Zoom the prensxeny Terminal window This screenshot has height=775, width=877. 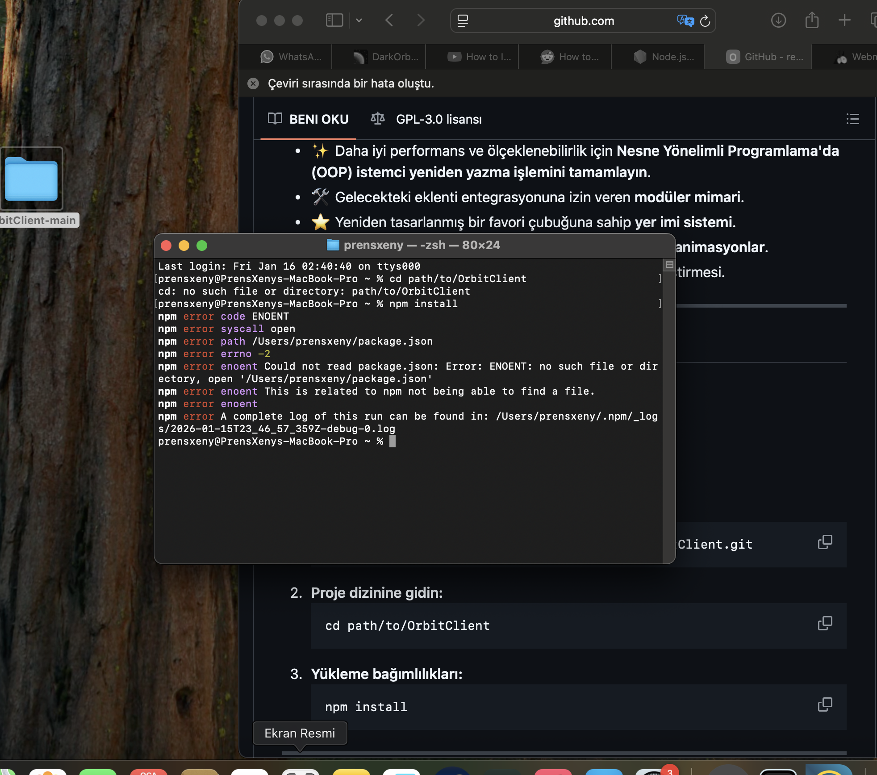click(x=202, y=246)
